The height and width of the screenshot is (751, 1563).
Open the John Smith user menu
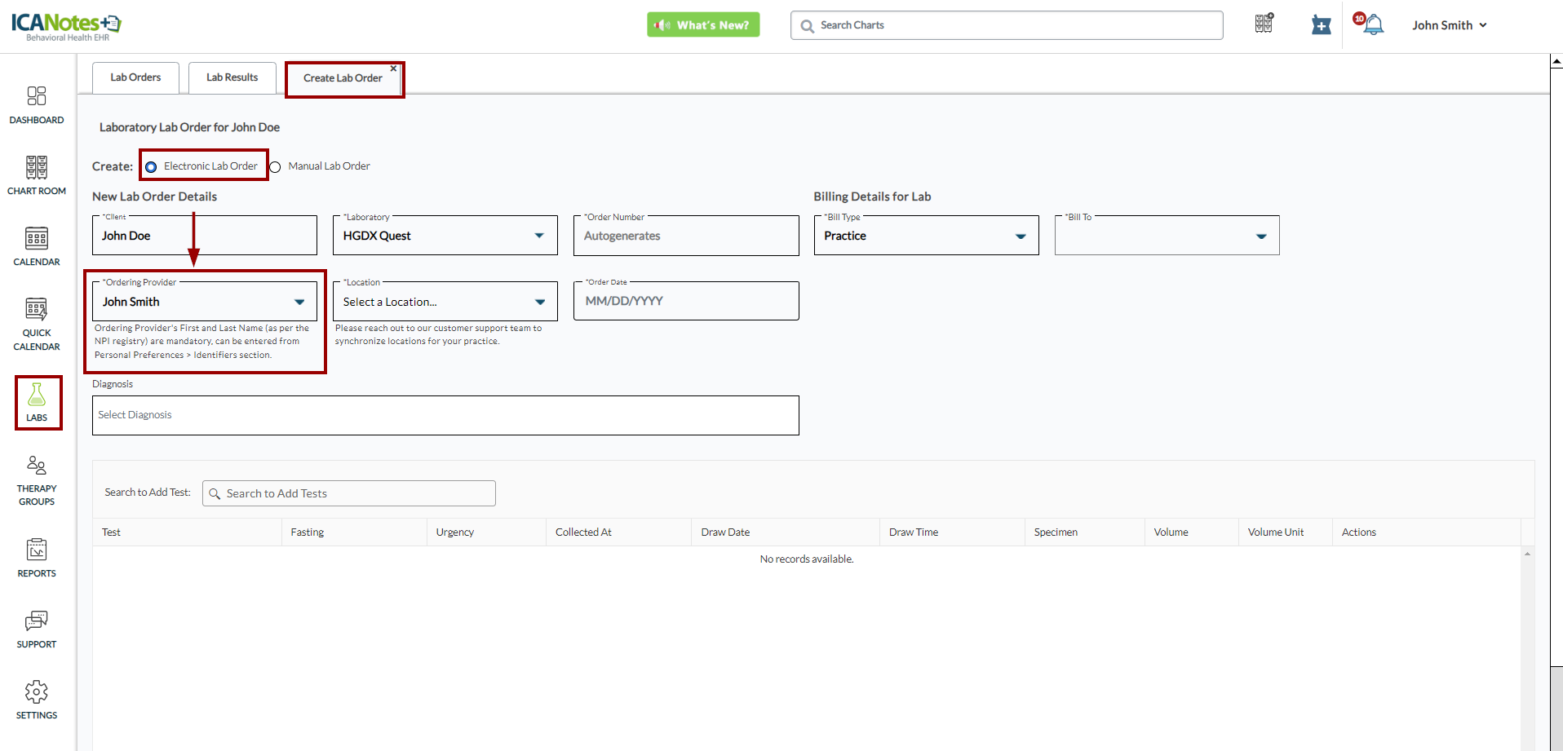point(1449,25)
